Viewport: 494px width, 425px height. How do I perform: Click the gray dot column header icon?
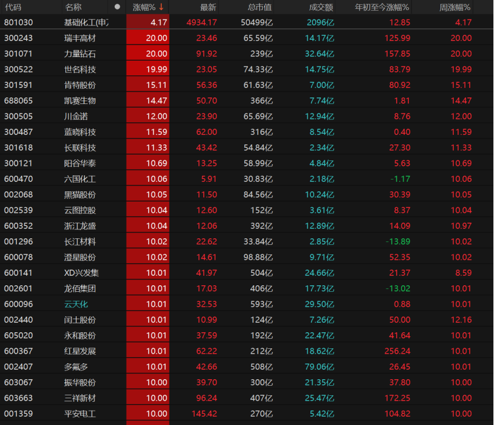coord(117,7)
